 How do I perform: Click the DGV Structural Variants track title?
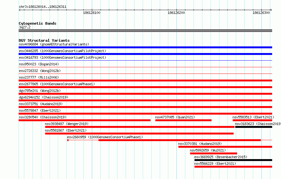click(x=44, y=40)
